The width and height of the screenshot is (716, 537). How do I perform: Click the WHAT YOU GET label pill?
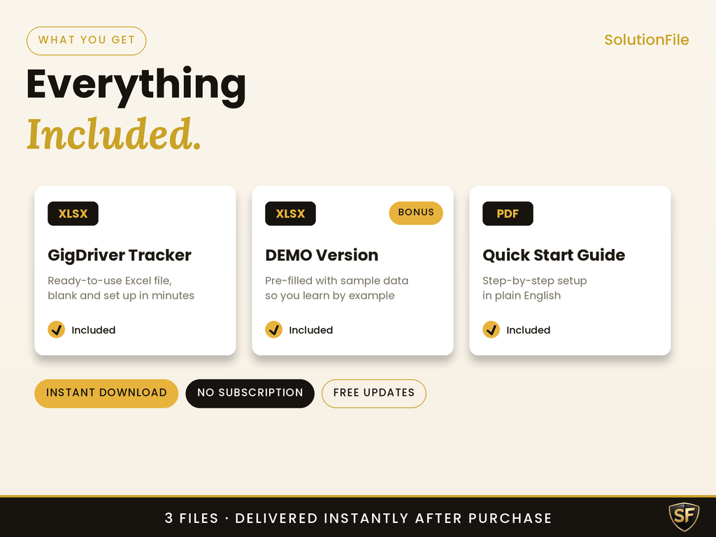tap(86, 41)
